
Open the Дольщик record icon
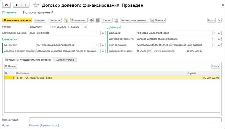(219, 33)
